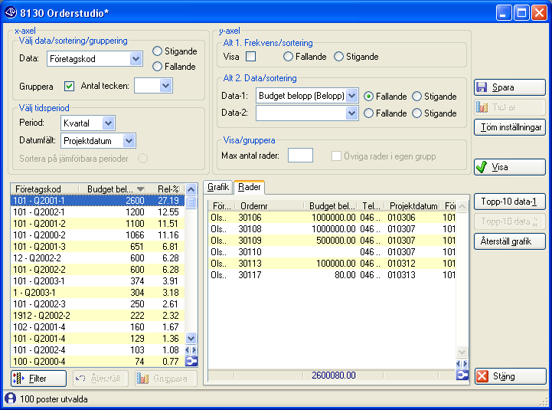Image resolution: width=552 pixels, height=410 pixels.
Task: Select order row 30117
Action: pos(332,275)
